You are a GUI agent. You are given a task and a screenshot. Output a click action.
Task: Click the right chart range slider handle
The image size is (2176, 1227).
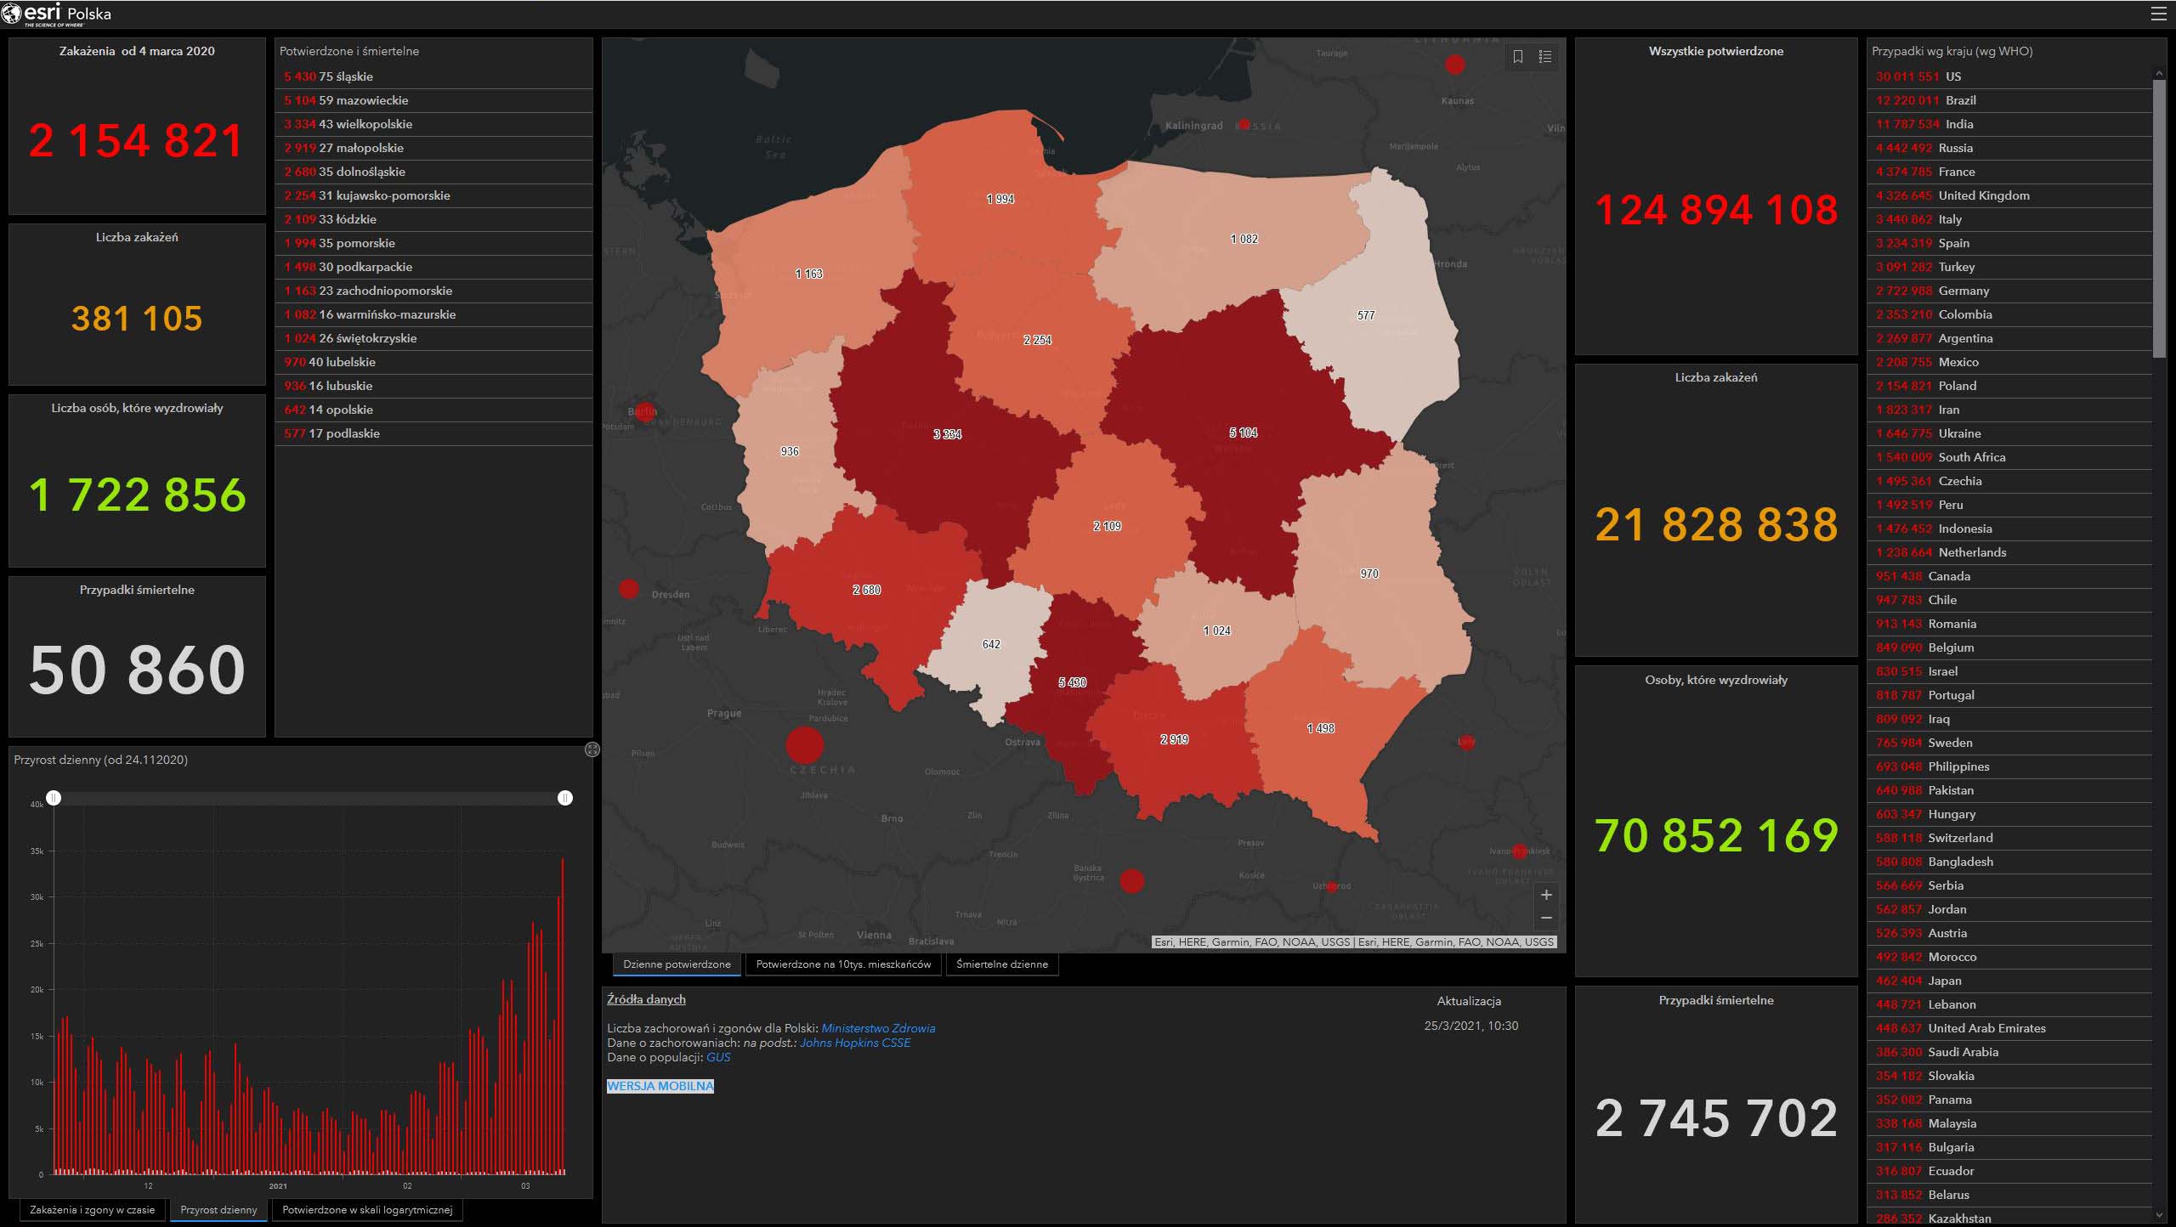click(x=565, y=798)
